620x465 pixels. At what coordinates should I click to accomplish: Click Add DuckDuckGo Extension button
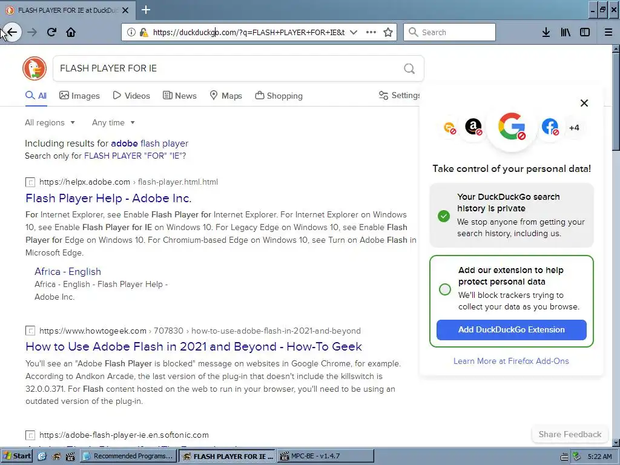(x=511, y=330)
